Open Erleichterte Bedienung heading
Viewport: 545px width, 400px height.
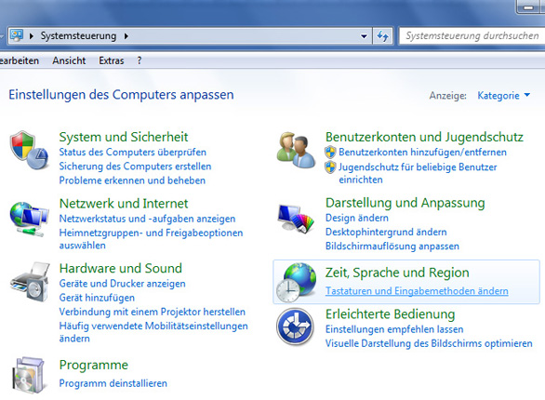pyautogui.click(x=390, y=314)
